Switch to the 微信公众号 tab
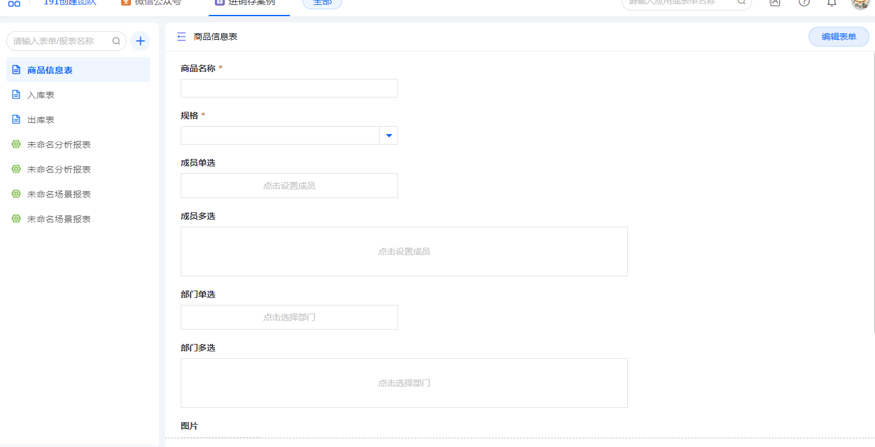This screenshot has height=447, width=875. pyautogui.click(x=158, y=2)
